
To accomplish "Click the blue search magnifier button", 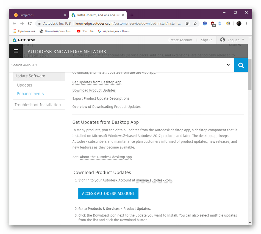I will pyautogui.click(x=241, y=65).
